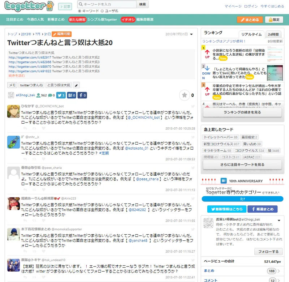Click 続きを読む to expand description
The width and height of the screenshot is (289, 282).
(x=17, y=76)
